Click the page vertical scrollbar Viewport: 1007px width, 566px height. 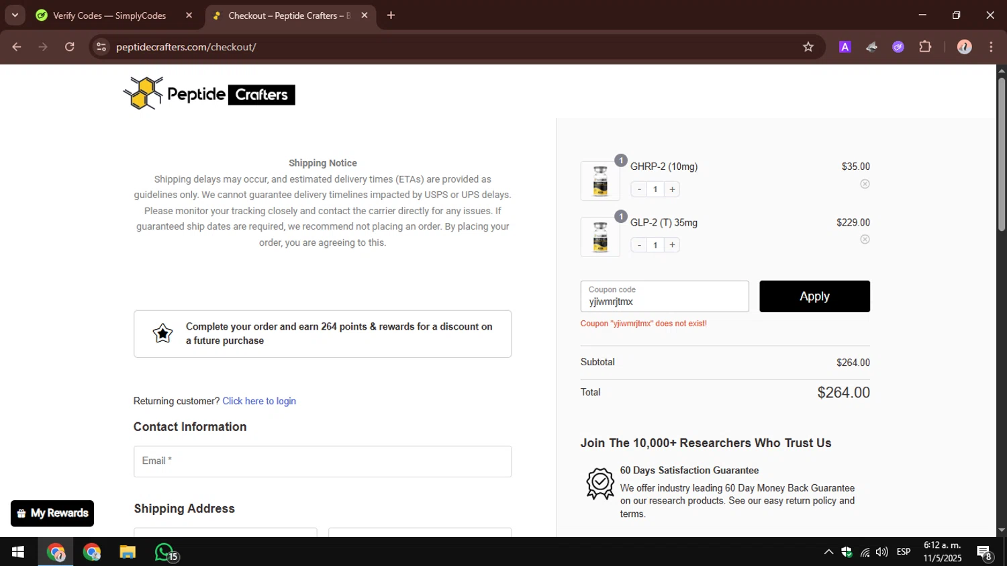coord(1001,154)
